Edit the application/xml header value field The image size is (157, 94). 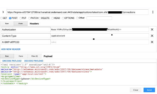click(100, 36)
